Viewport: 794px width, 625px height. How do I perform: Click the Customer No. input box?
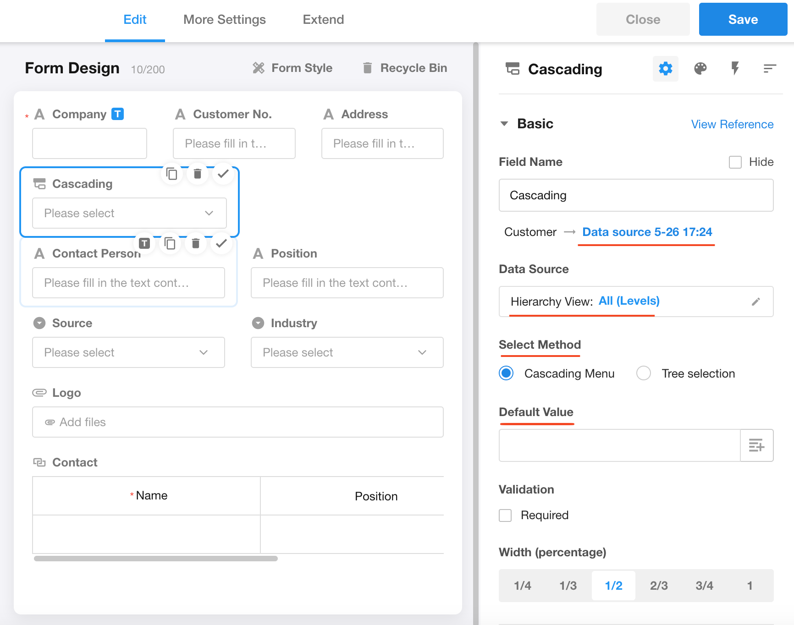coord(234,143)
